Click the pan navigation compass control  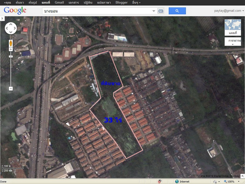[11, 28]
